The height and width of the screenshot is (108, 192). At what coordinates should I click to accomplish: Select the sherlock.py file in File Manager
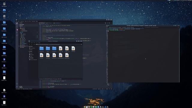67,56
